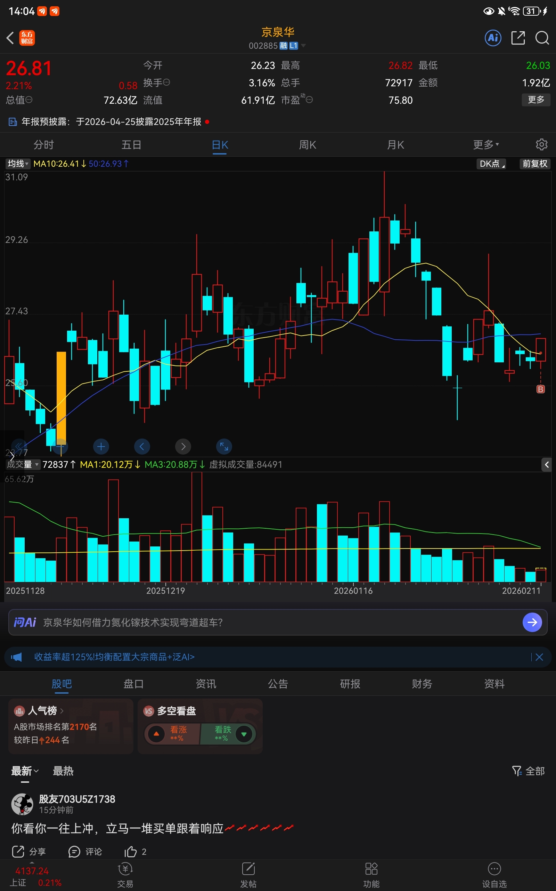Expand the 更多 chart period dropdown
The width and height of the screenshot is (556, 891).
tap(485, 145)
